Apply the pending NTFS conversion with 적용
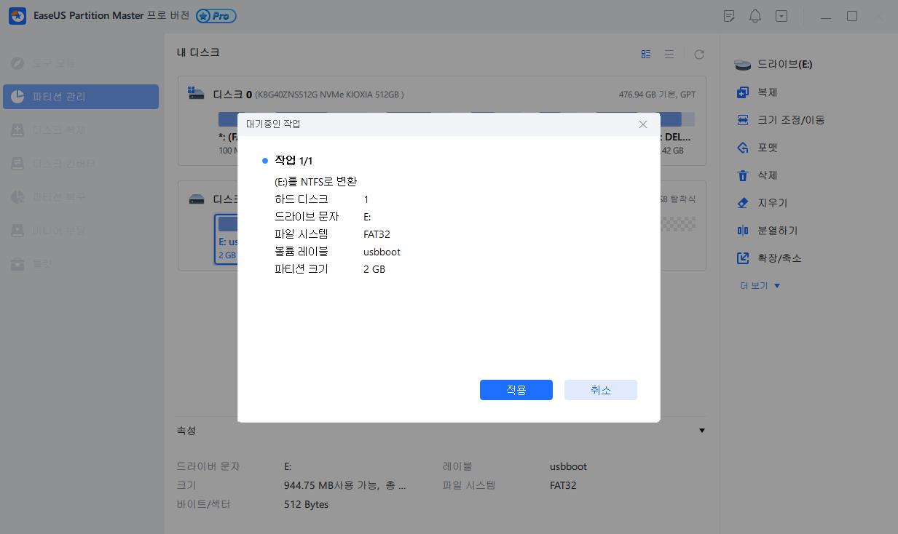This screenshot has height=534, width=898. click(516, 389)
